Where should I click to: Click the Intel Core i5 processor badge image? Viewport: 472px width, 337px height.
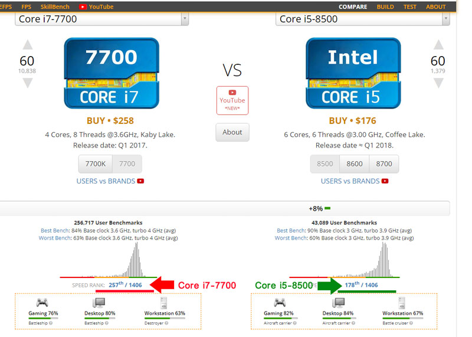tap(353, 73)
